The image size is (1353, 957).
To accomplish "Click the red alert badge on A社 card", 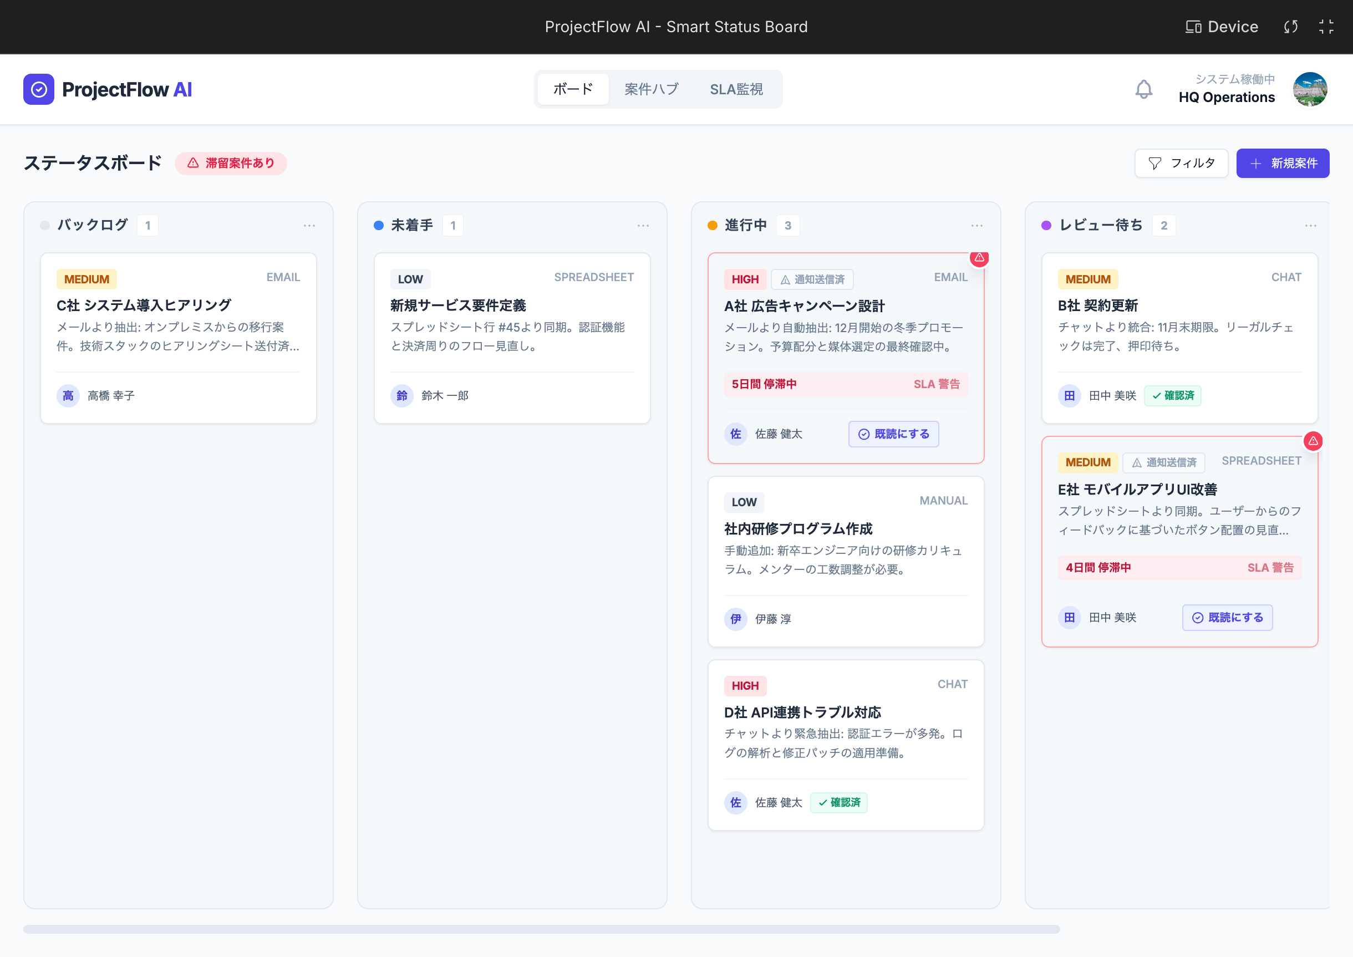I will pyautogui.click(x=979, y=257).
